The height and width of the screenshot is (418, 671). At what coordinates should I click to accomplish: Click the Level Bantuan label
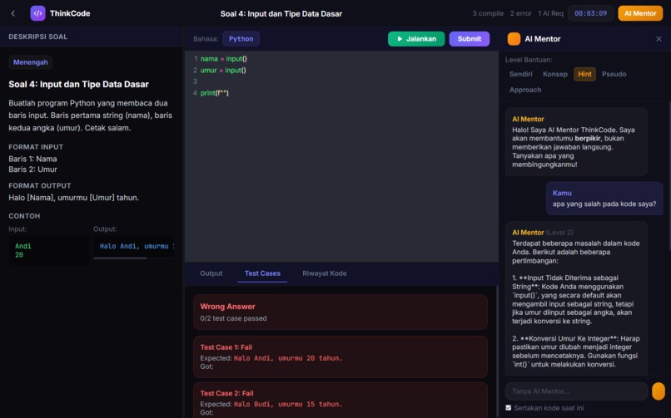click(x=529, y=60)
